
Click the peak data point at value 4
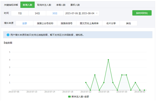108,60
